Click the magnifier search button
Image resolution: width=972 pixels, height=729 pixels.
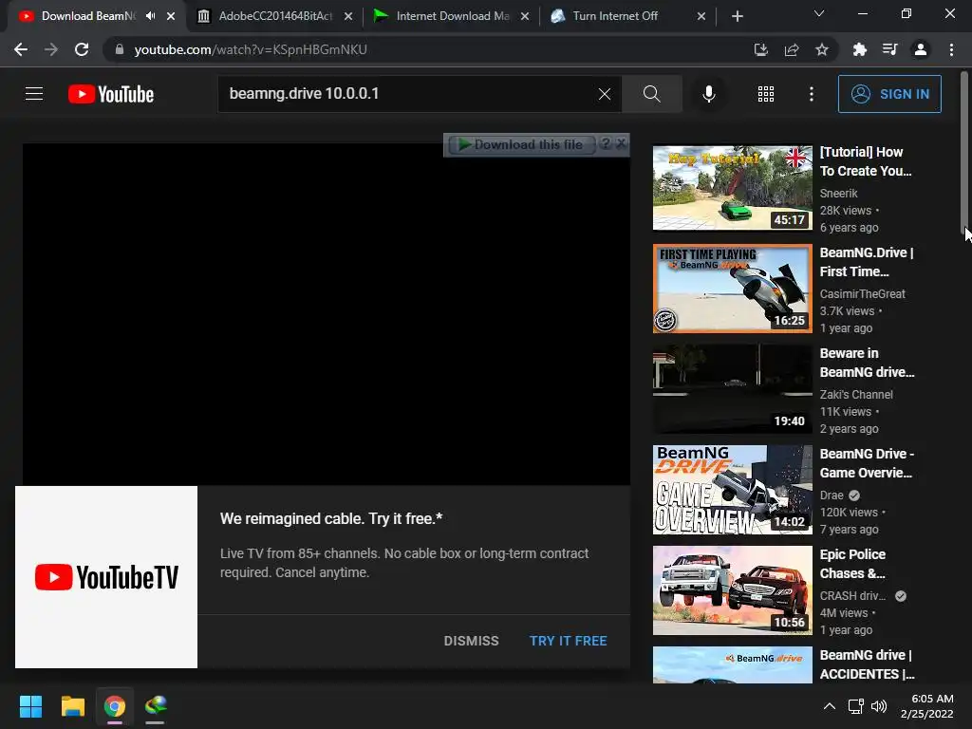click(651, 94)
